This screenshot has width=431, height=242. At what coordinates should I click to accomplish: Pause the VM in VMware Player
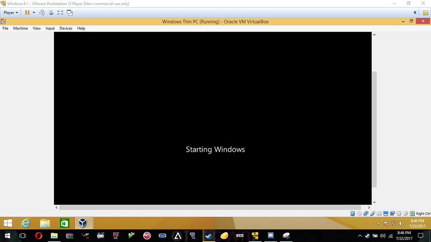[x=27, y=13]
